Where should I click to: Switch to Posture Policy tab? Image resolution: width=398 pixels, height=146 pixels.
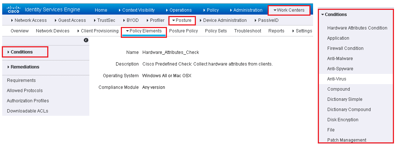[x=183, y=31]
